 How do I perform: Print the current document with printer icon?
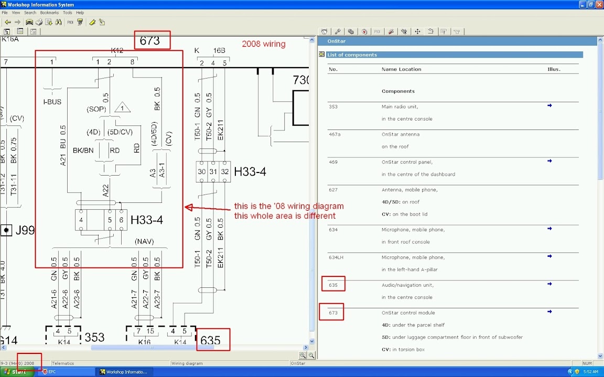(39, 23)
